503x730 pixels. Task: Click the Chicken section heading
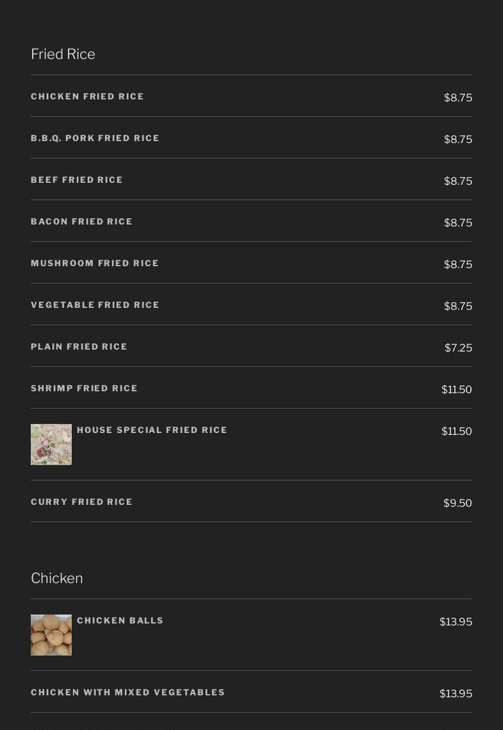(x=56, y=579)
